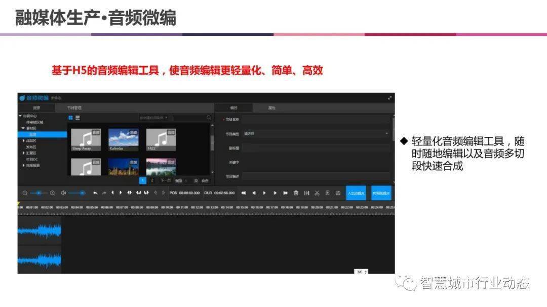Screen dimensions: 547x307
Task: Click the audio micro-edit app logo
Action: tap(22, 98)
